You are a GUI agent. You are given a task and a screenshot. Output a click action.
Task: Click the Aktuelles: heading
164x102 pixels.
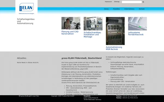click(22, 58)
